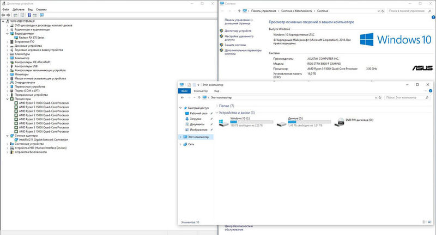Expand Устройства HID (Human Interface Devices)

coord(8,148)
